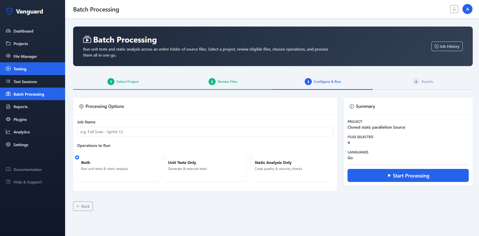Click the notification bell icon
Screen dimensions: 479x236
click(x=454, y=9)
